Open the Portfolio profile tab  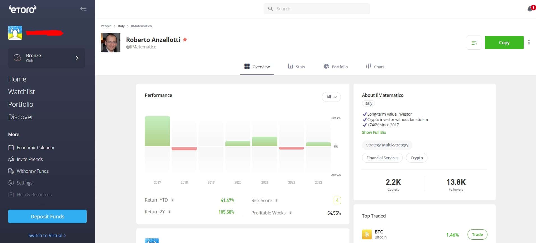point(336,67)
